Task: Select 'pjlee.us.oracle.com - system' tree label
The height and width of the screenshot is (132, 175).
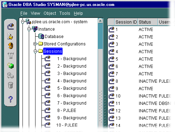Action: coord(60,22)
